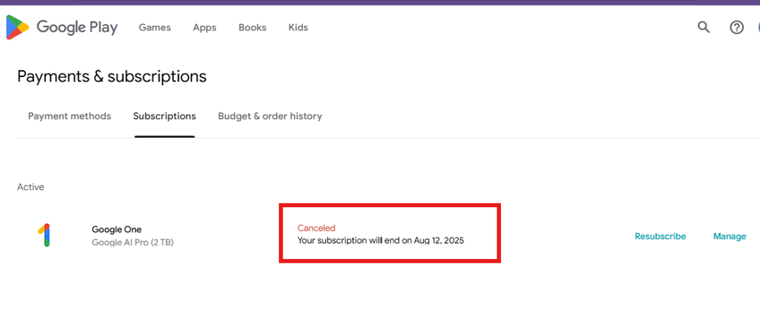The width and height of the screenshot is (760, 319).
Task: Click the Google One subscription title
Action: click(x=117, y=229)
